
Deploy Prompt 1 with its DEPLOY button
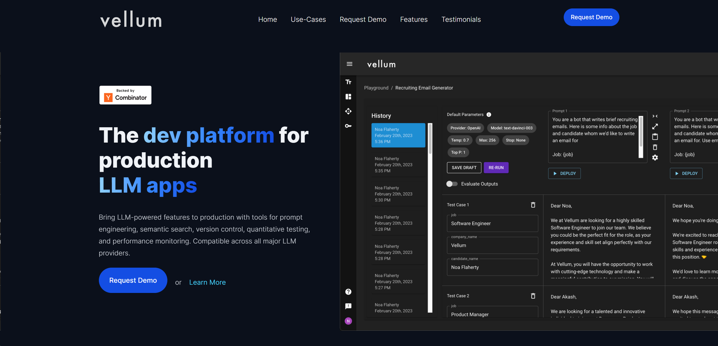[564, 174]
